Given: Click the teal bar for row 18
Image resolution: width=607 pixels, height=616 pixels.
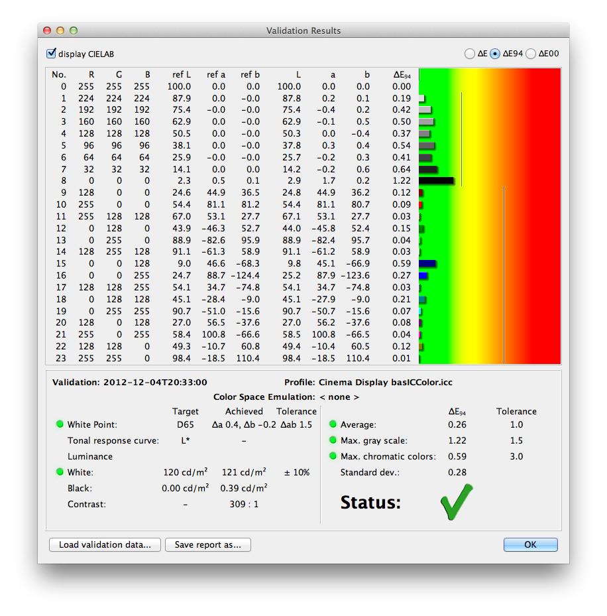Looking at the screenshot, I should coord(423,299).
